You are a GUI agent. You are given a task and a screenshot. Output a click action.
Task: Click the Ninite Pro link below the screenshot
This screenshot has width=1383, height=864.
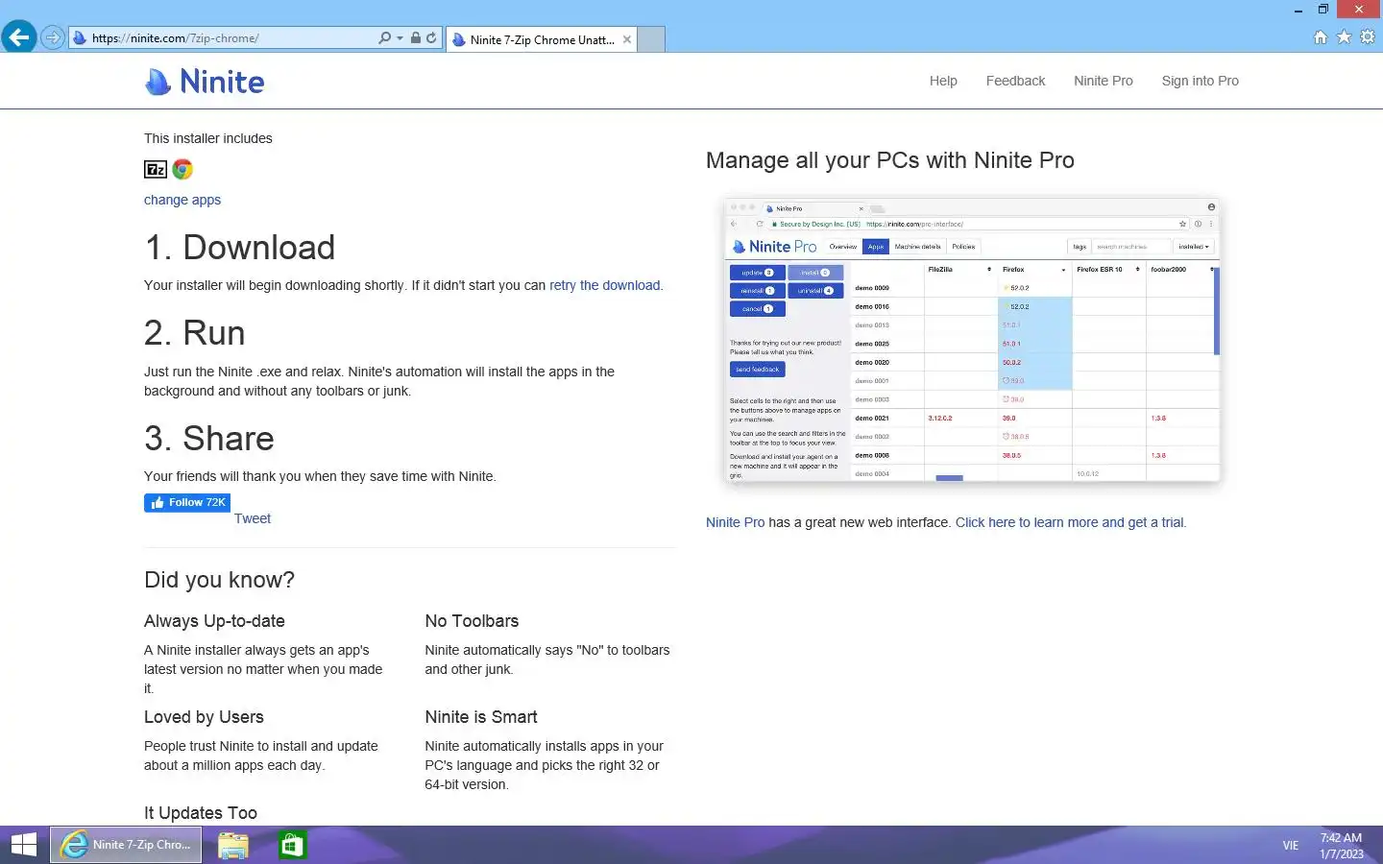pyautogui.click(x=736, y=522)
